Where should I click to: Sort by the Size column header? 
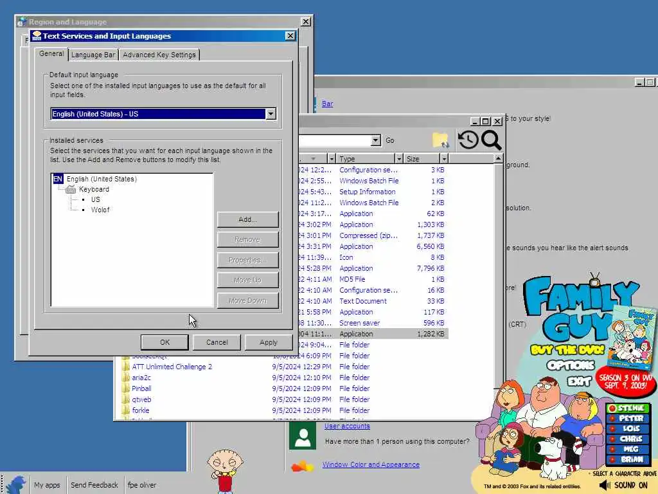click(422, 159)
